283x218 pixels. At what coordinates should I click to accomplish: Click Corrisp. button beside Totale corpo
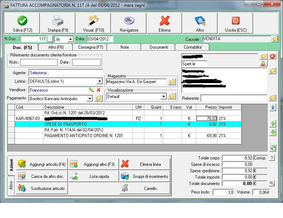(260, 158)
